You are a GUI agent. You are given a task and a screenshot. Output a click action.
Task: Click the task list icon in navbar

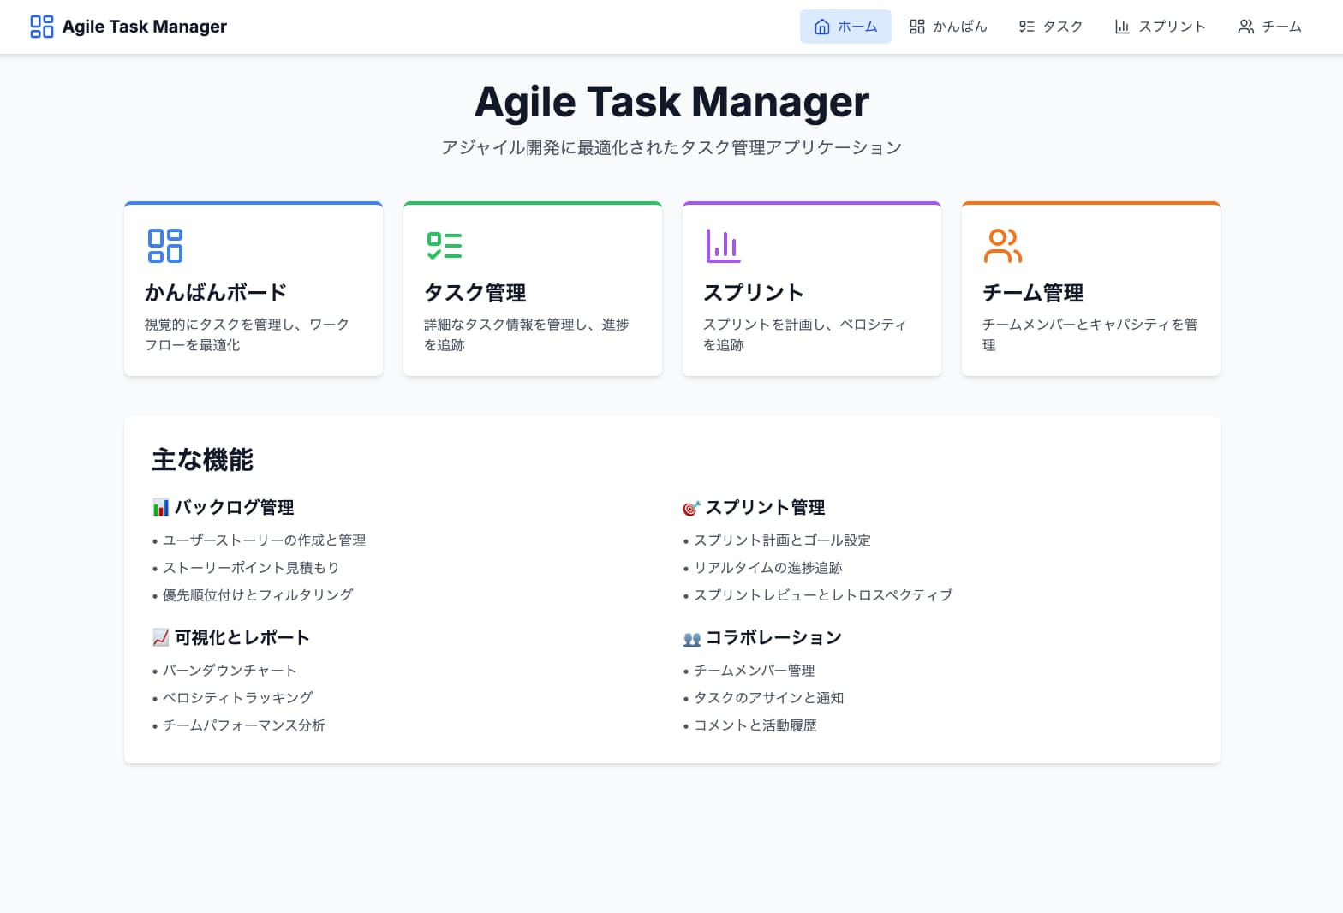(1026, 27)
